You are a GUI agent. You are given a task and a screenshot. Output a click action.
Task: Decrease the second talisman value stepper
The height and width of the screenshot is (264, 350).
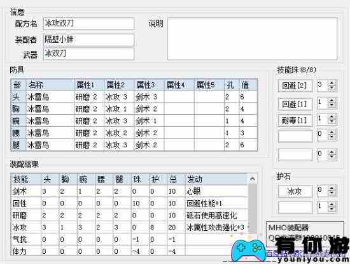(x=332, y=209)
